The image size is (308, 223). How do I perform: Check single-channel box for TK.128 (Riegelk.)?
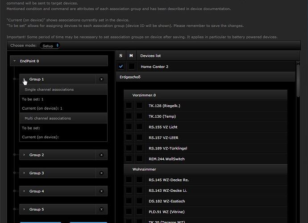point(129,106)
